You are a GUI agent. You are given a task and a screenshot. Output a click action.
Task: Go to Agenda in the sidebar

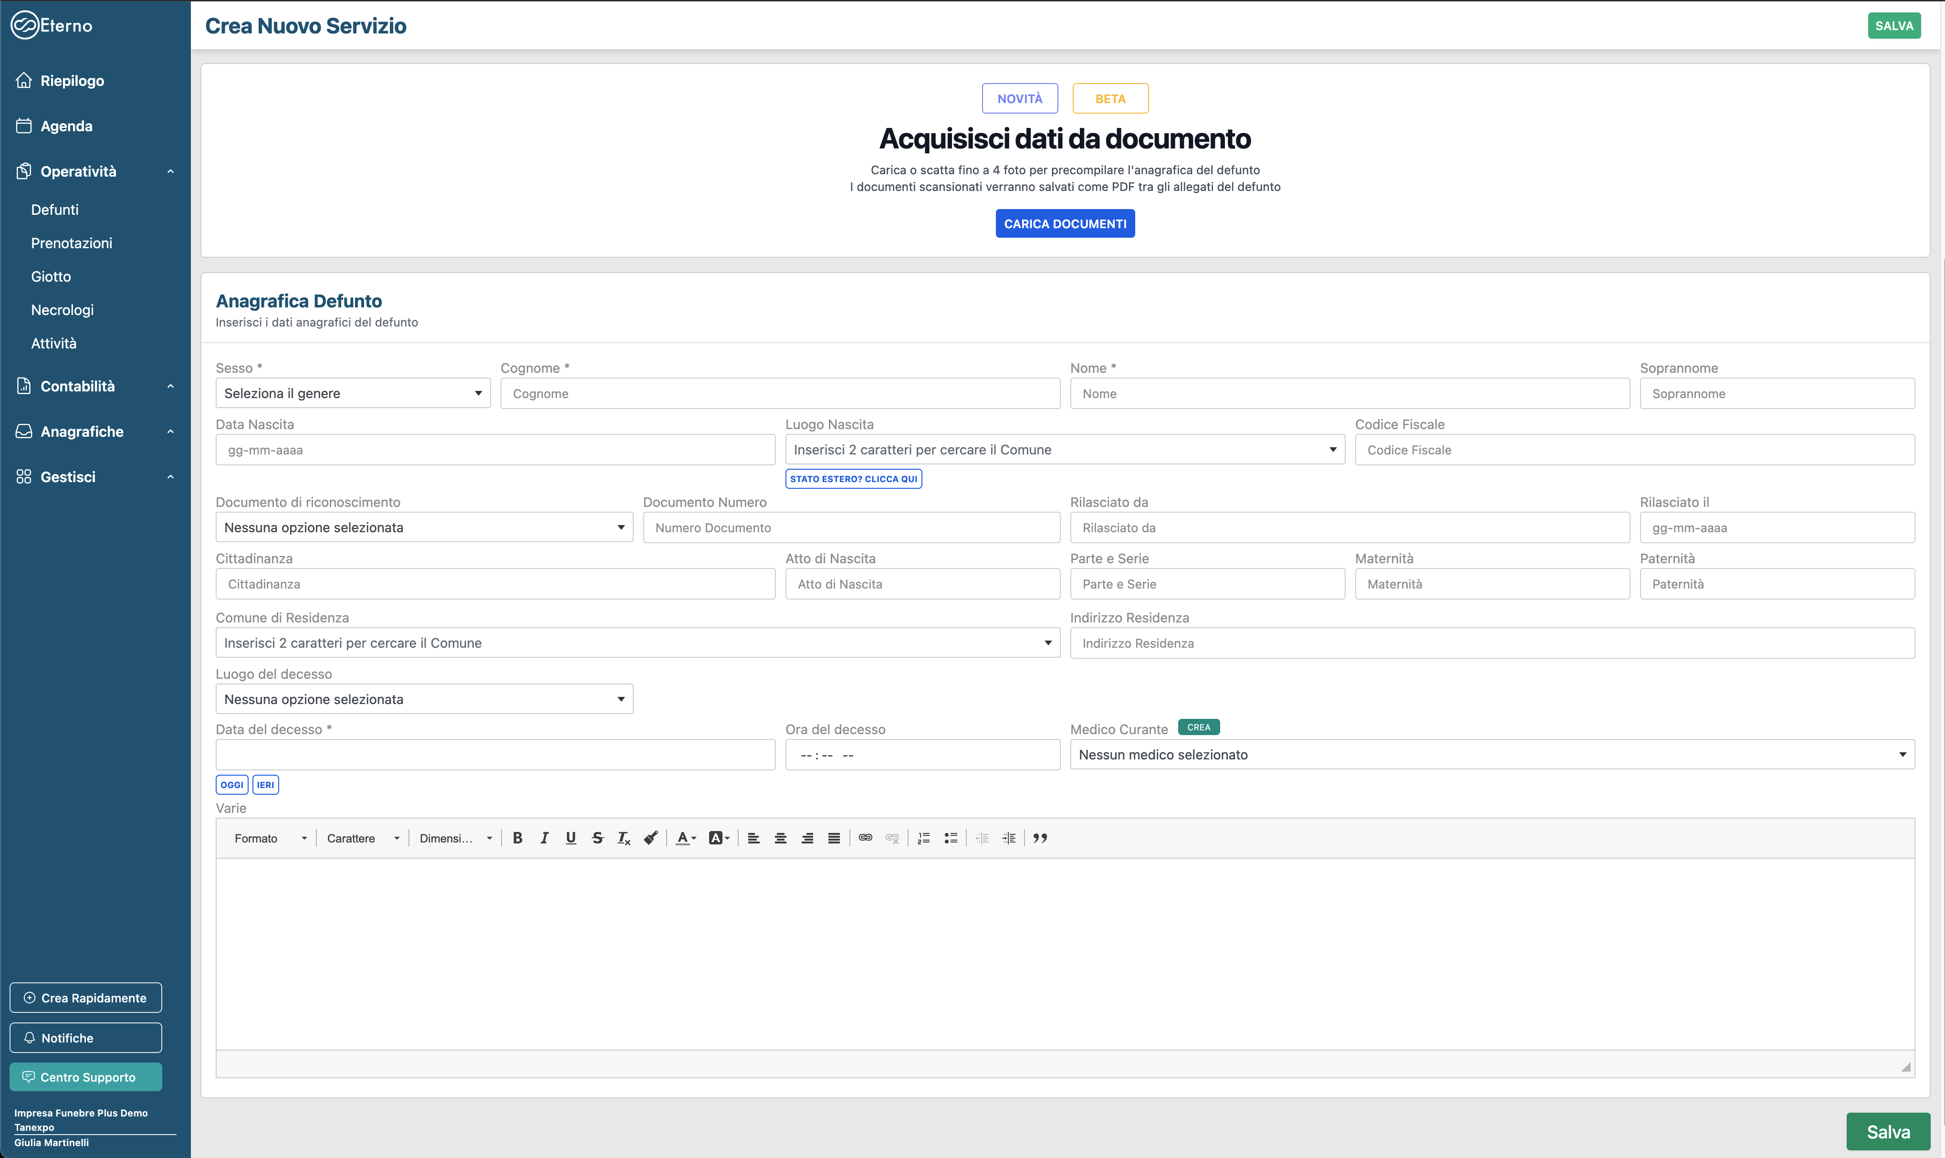pyautogui.click(x=66, y=126)
